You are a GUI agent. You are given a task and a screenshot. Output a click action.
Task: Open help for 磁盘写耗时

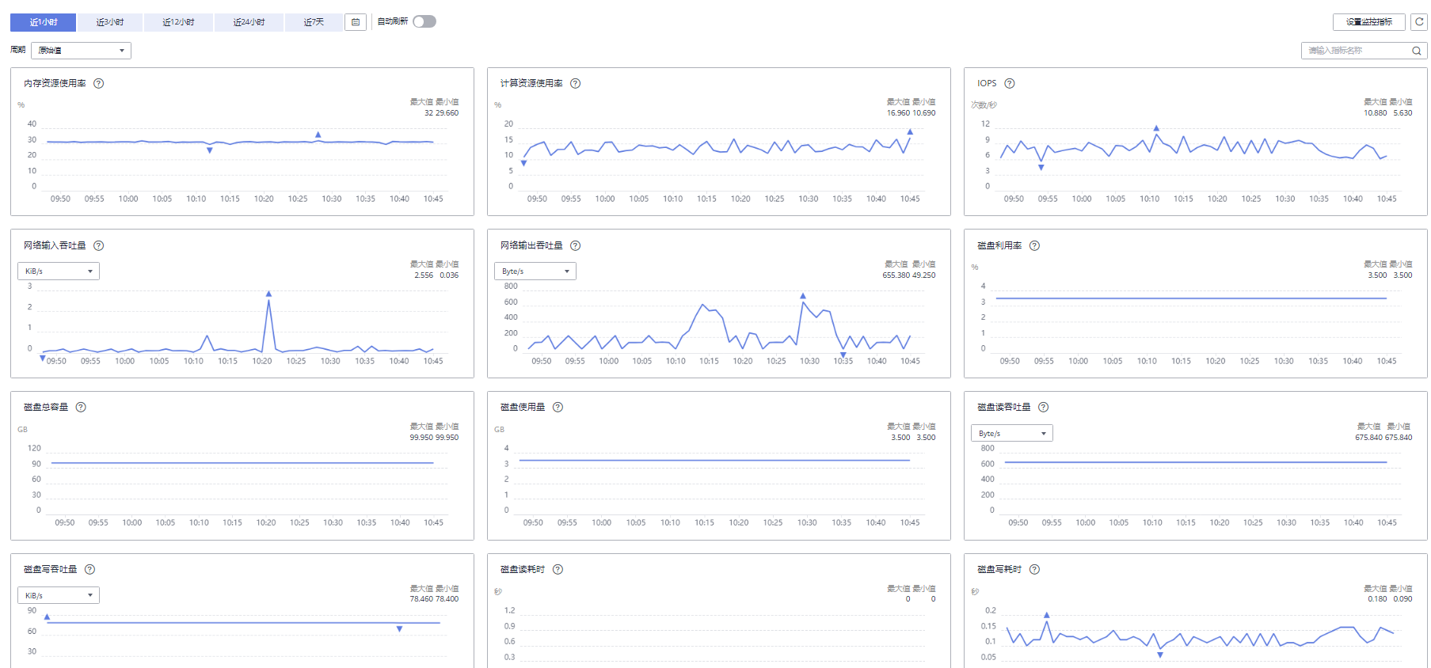(x=1034, y=569)
